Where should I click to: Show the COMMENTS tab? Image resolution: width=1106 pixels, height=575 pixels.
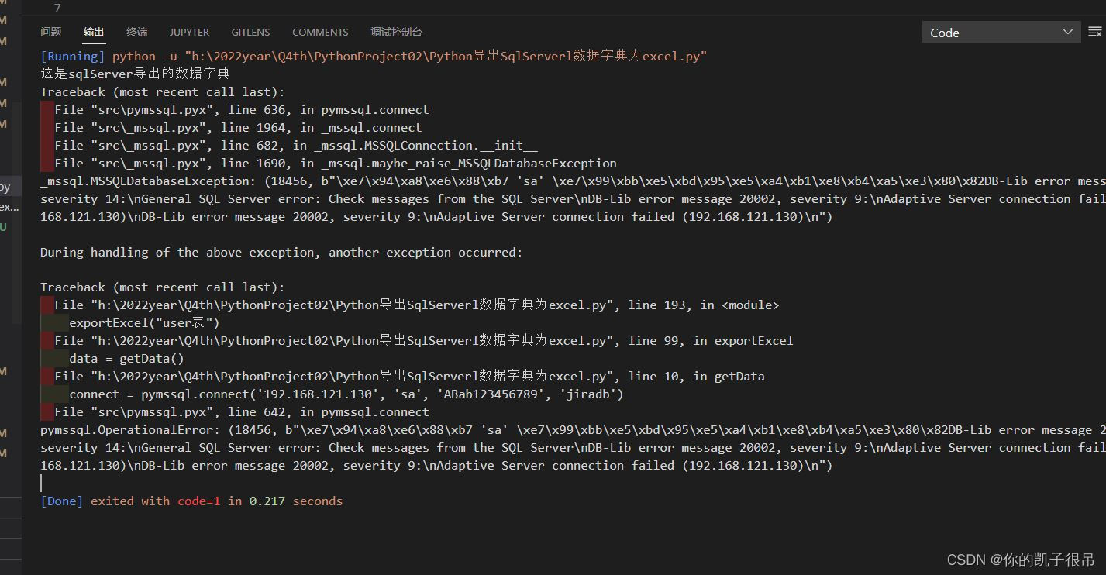click(x=320, y=32)
